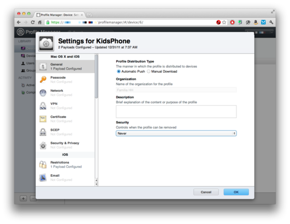Image resolution: width=290 pixels, height=224 pixels.
Task: Click the Organization text field
Action: pyautogui.click(x=176, y=90)
